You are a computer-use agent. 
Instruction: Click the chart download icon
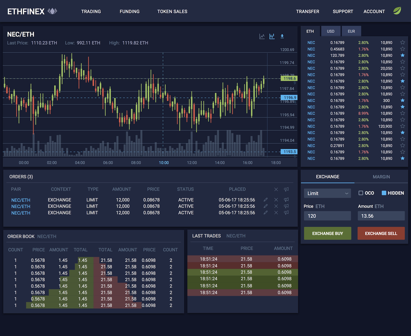coord(282,36)
